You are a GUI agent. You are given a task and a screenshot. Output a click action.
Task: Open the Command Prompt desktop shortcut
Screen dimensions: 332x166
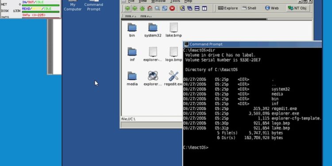click(x=93, y=6)
